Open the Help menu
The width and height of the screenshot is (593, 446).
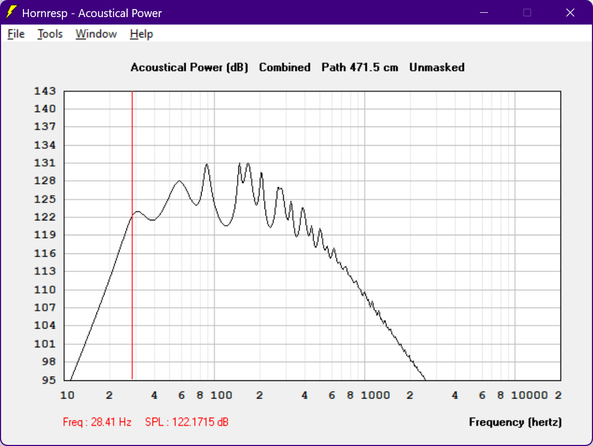coord(141,34)
